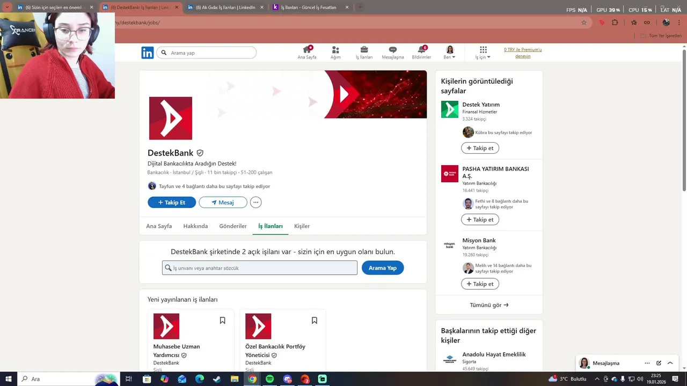The height and width of the screenshot is (386, 687).
Task: Open the browser extensions puzzle icon
Action: coord(615,23)
